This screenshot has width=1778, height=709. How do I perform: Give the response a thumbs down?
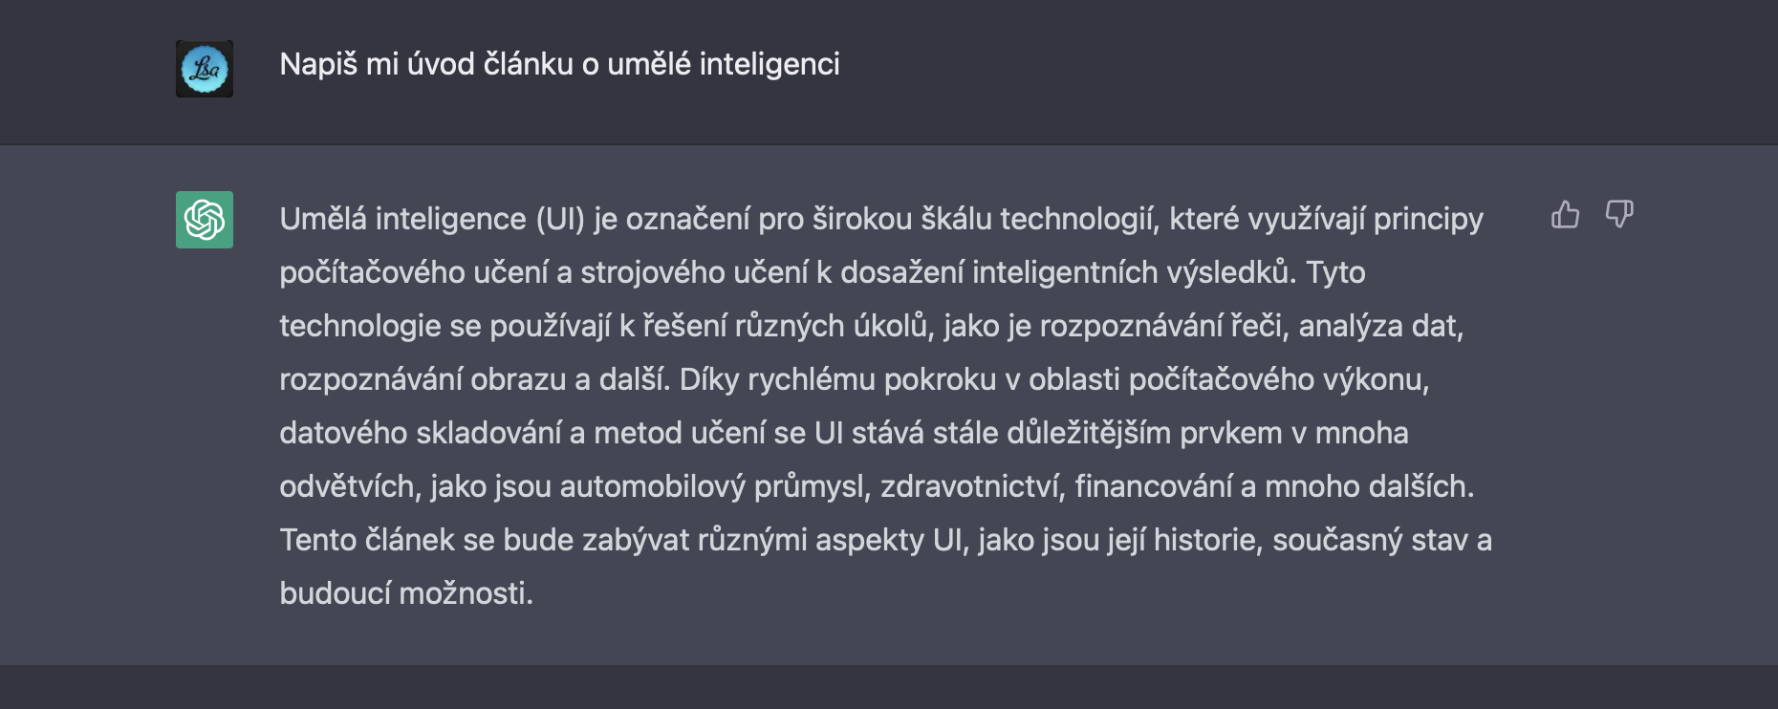(1618, 214)
